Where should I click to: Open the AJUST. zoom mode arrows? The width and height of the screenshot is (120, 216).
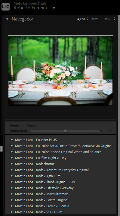pos(87,19)
